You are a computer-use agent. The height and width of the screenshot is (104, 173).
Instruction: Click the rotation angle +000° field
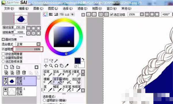(x=166, y=14)
